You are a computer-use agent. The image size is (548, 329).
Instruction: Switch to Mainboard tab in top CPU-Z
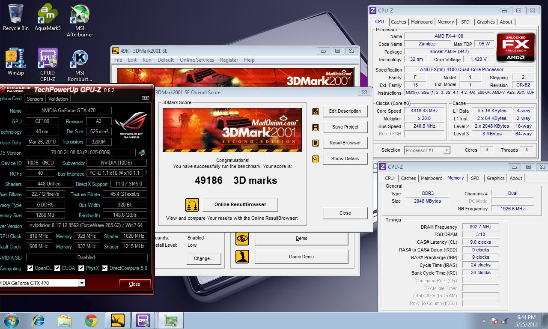tap(421, 22)
